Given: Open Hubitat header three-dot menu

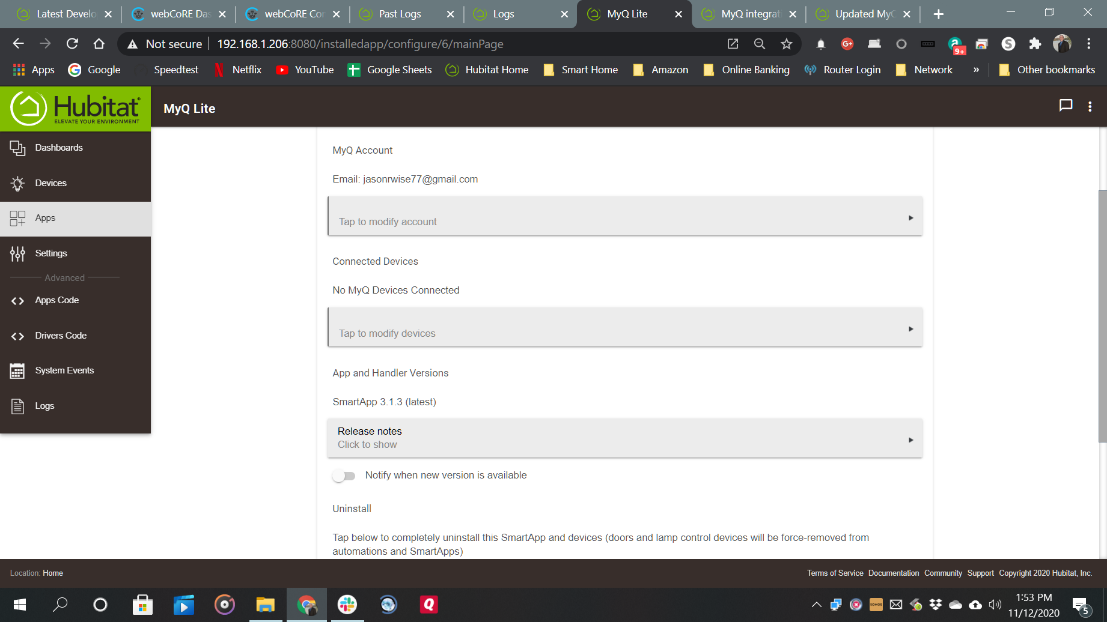Looking at the screenshot, I should tap(1090, 107).
